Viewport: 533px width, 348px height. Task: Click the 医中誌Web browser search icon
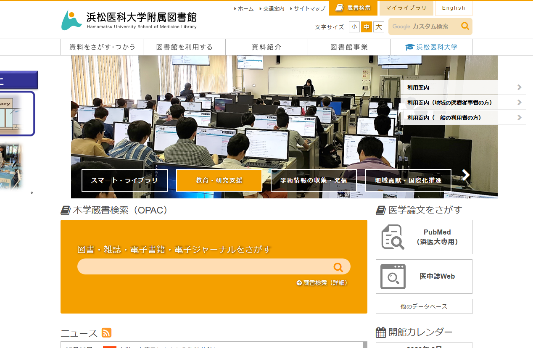click(393, 277)
